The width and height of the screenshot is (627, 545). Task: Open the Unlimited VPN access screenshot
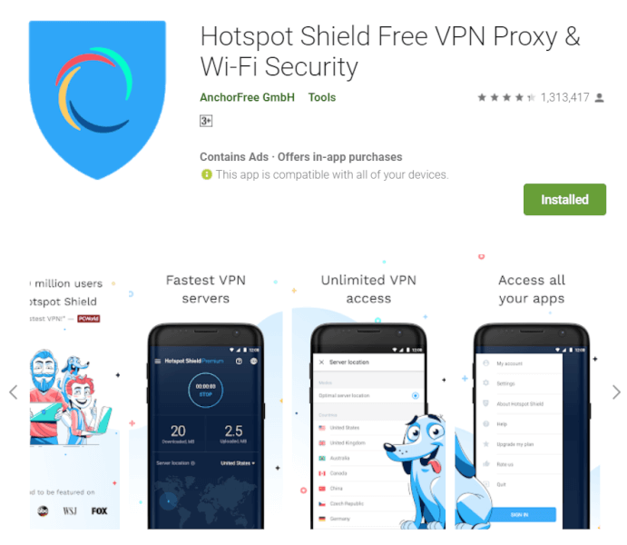368,401
